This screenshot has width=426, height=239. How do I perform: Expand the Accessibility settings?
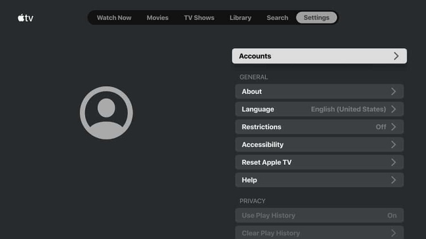coord(319,145)
